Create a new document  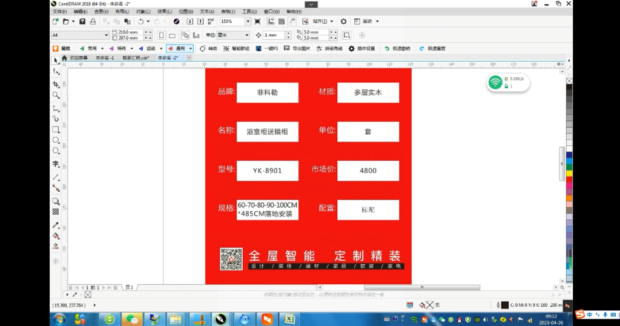click(55, 21)
